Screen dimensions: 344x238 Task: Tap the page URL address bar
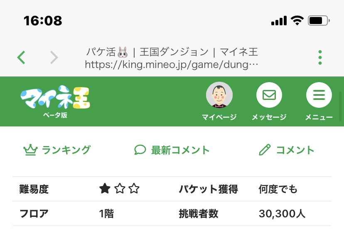pyautogui.click(x=172, y=65)
